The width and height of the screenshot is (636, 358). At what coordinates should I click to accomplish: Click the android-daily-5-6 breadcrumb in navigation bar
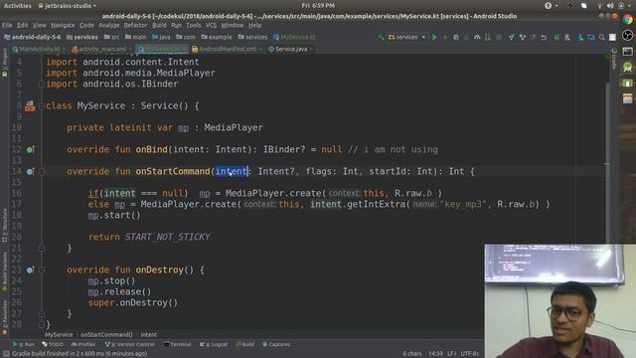coord(33,37)
